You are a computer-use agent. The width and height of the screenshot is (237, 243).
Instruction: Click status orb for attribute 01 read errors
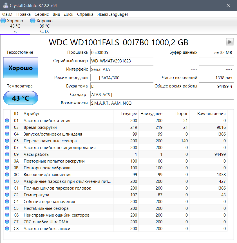[7, 121]
